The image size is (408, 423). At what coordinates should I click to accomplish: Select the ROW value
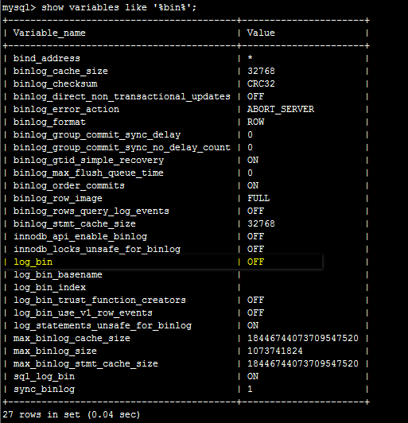(255, 122)
